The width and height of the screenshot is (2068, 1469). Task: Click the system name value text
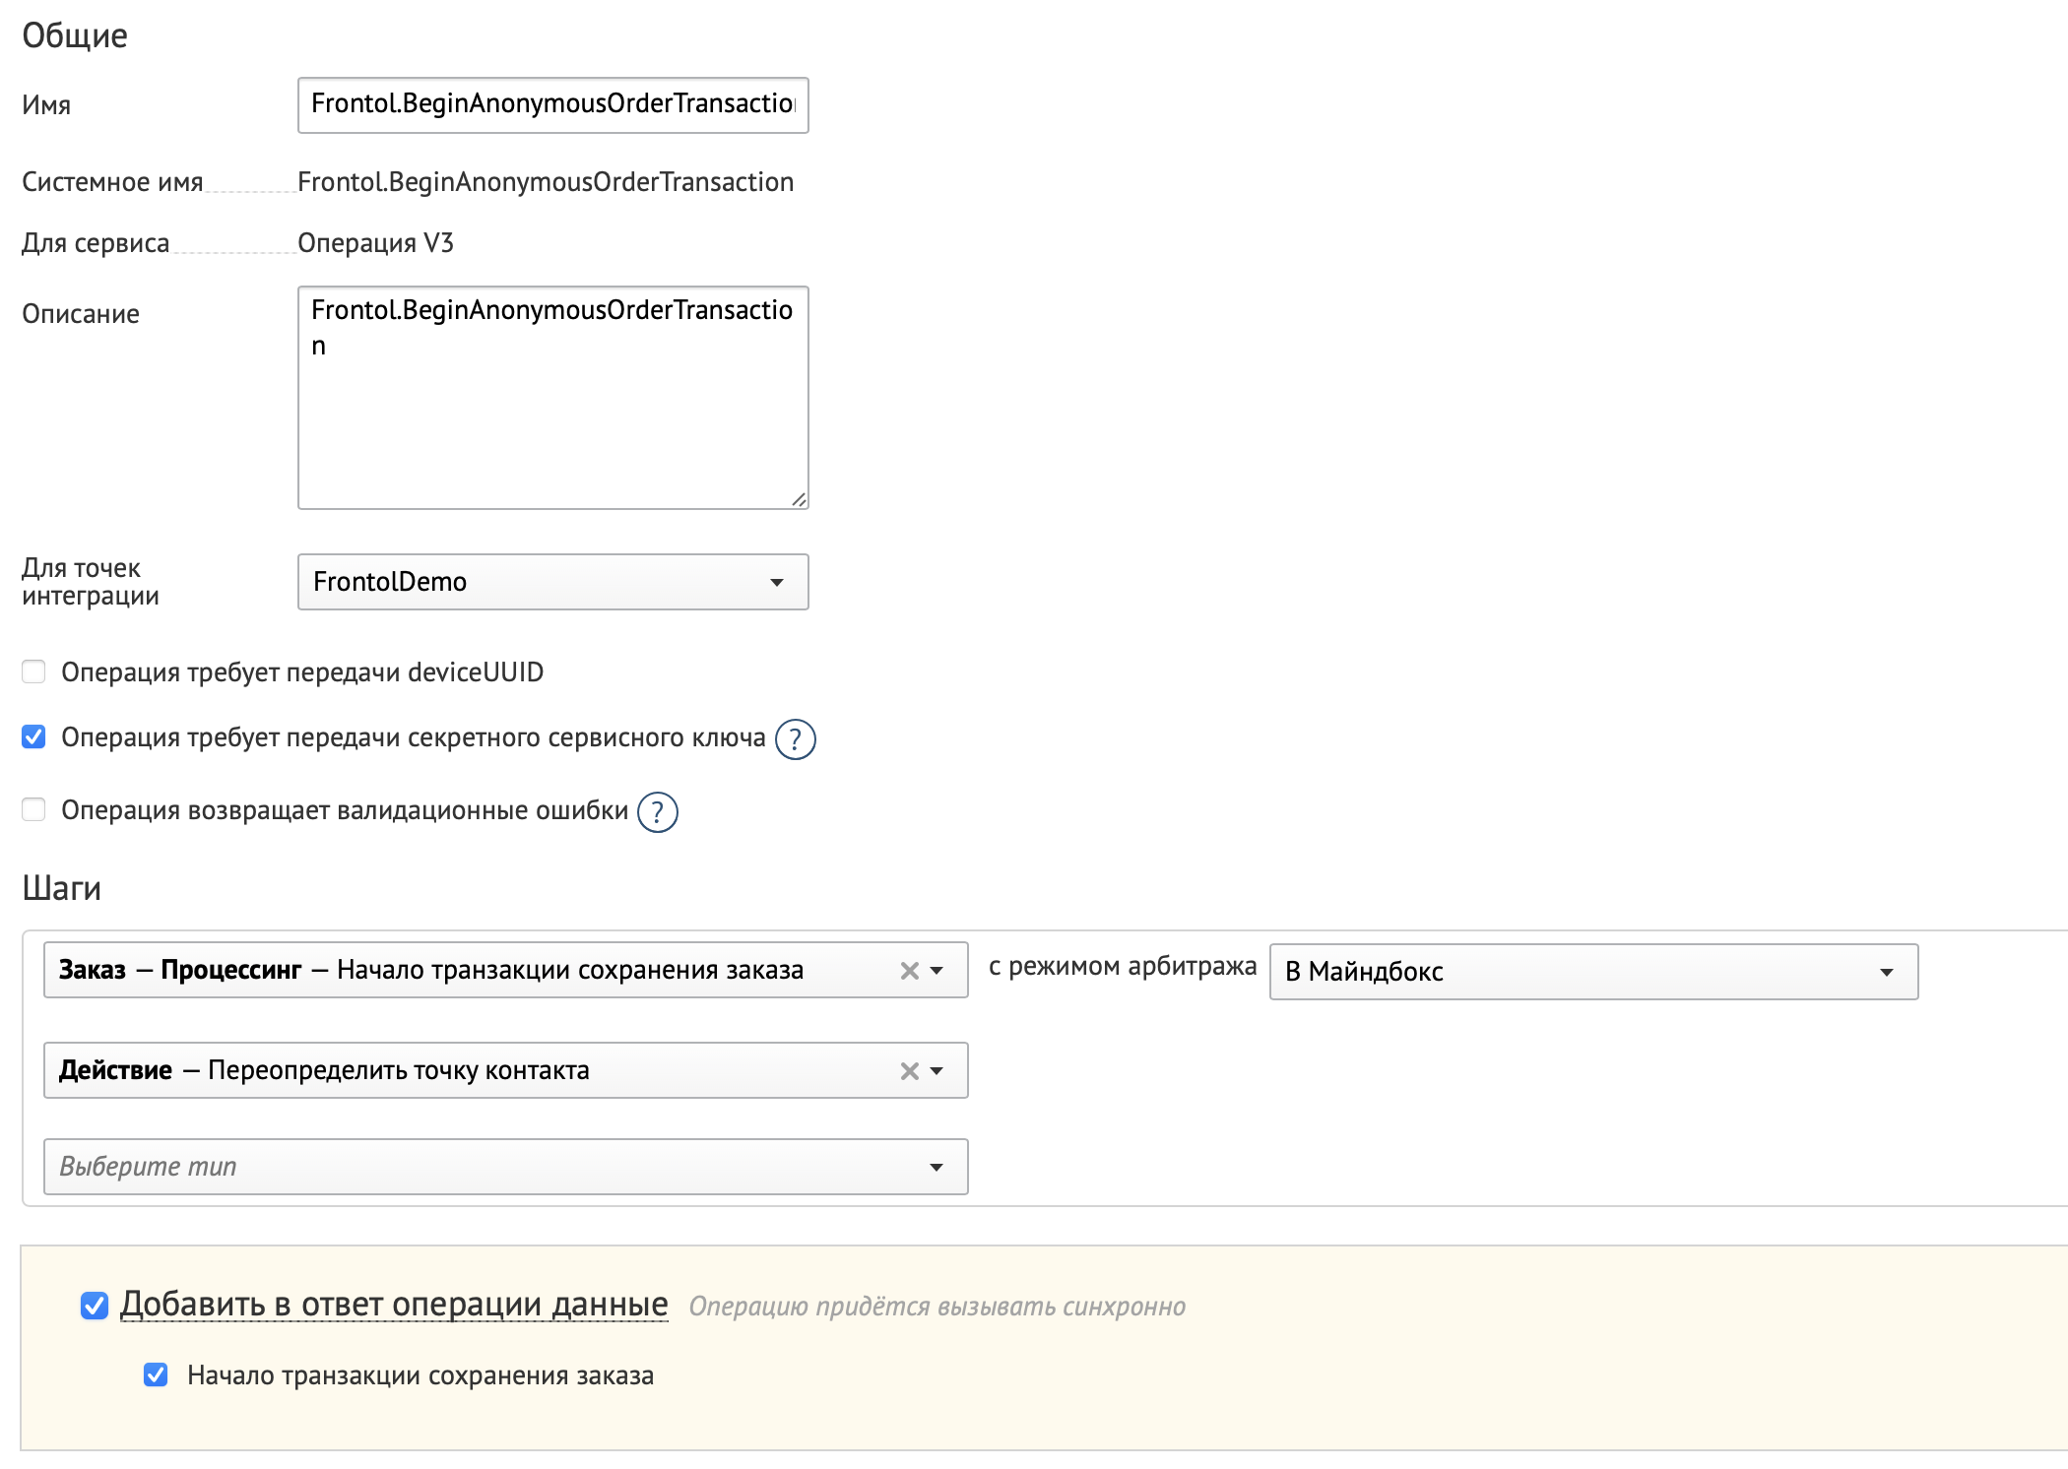(546, 182)
